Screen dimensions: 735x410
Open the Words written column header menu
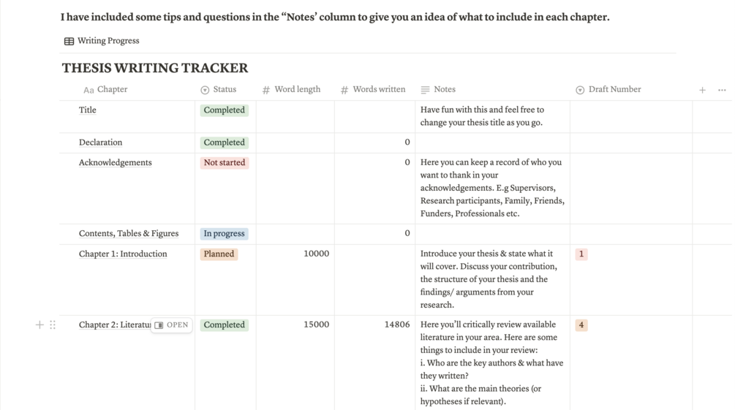click(378, 89)
